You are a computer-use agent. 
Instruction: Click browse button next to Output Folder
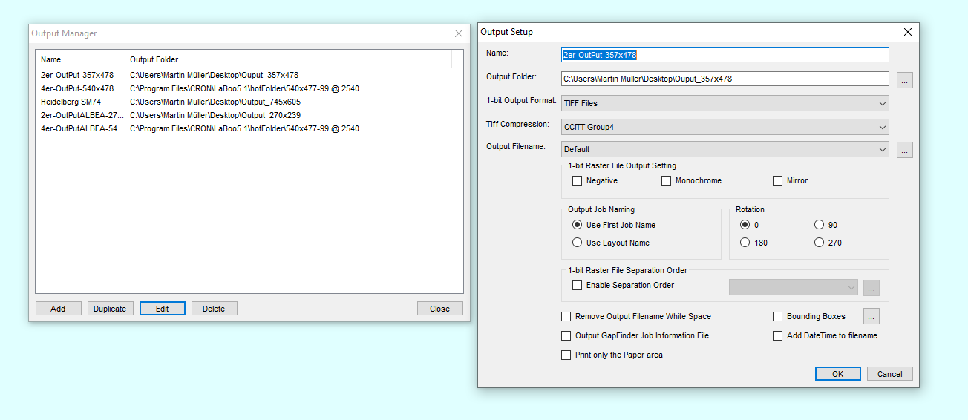pos(904,79)
